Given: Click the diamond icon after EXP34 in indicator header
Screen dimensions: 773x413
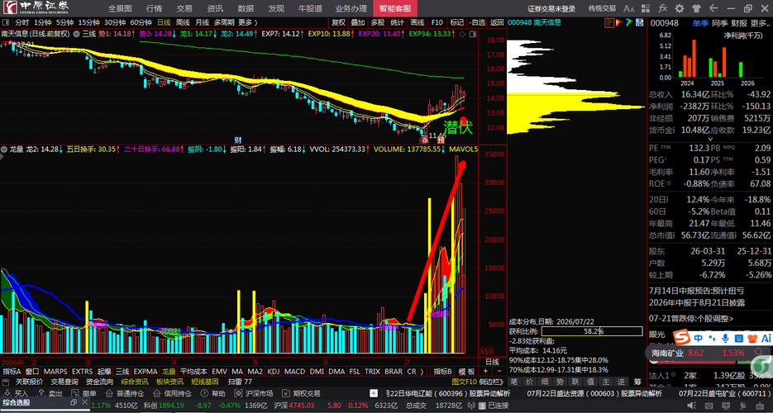Looking at the screenshot, I should pos(462,34).
